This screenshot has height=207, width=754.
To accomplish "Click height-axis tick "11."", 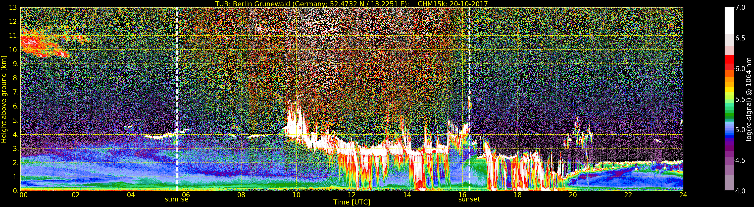I will (x=14, y=36).
